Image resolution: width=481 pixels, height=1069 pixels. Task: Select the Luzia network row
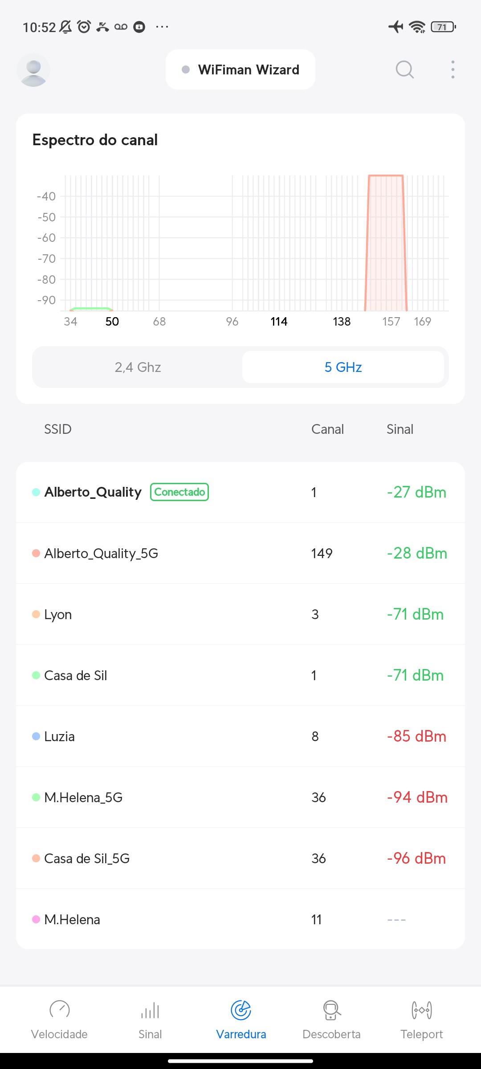click(240, 736)
